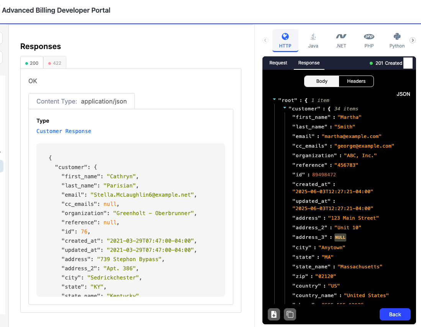Click the "02120" zip value
The image size is (421, 327).
point(325,276)
